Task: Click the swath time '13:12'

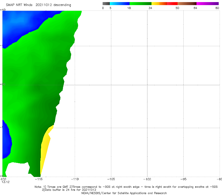Action: [5, 182]
